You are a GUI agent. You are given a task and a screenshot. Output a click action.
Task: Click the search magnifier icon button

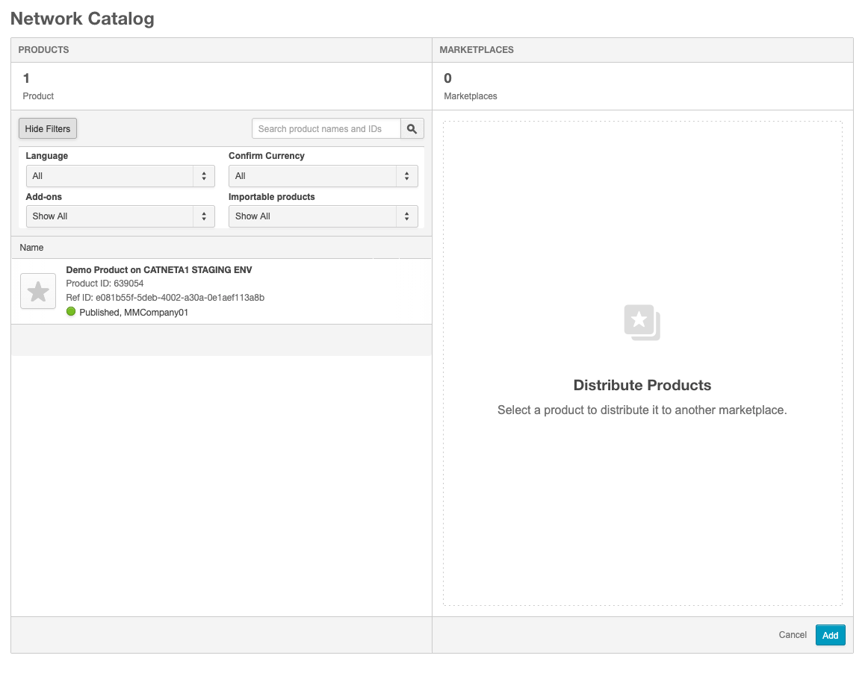pyautogui.click(x=412, y=129)
